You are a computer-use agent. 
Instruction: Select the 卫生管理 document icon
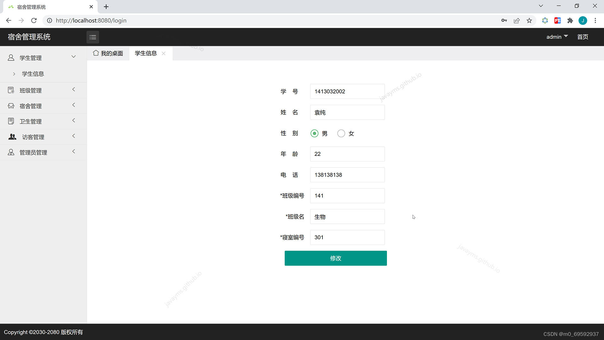11,121
